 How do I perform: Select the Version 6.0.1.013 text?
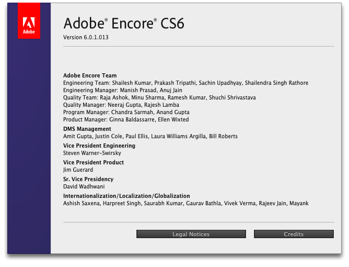[86, 37]
